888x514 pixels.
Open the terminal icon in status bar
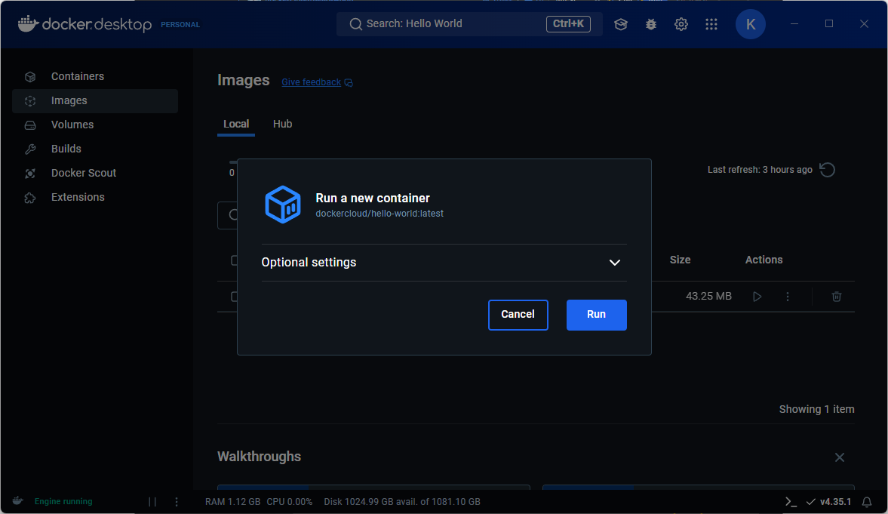[791, 501]
